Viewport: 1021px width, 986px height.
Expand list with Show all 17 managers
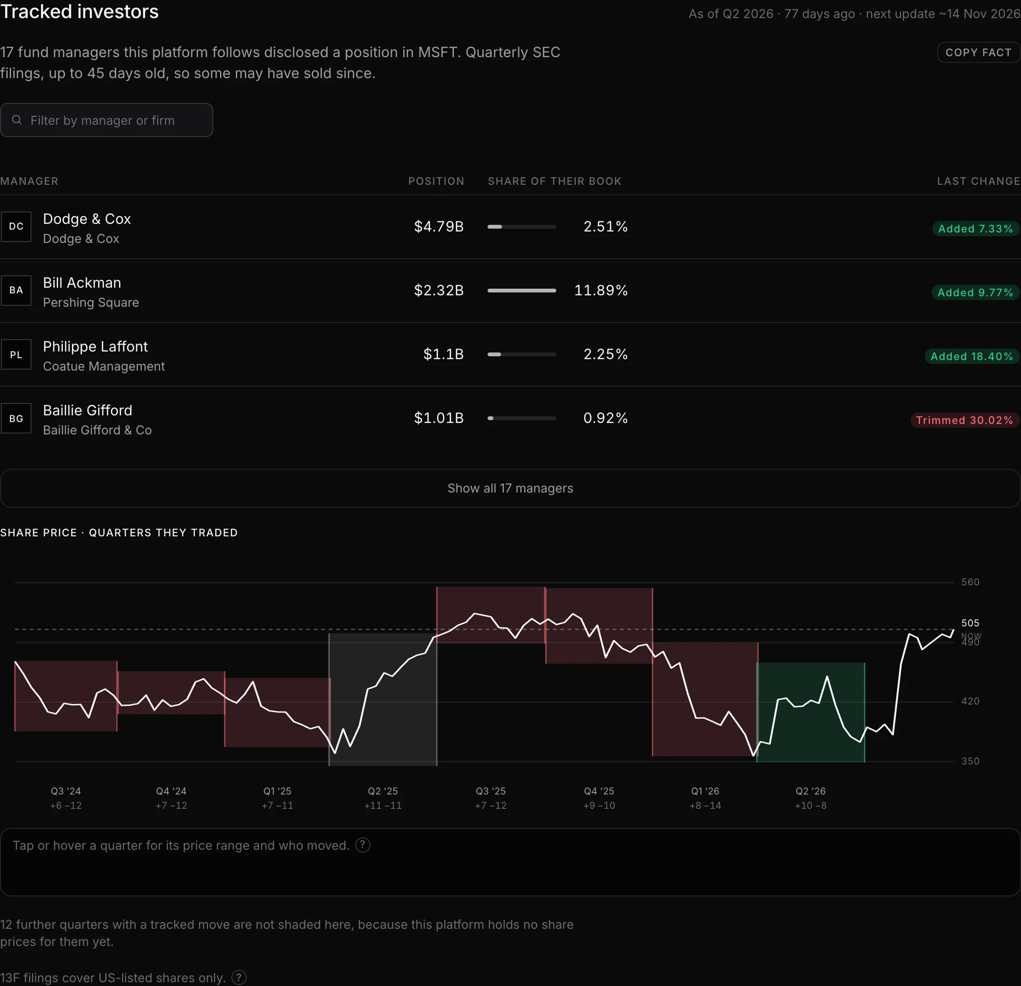510,488
